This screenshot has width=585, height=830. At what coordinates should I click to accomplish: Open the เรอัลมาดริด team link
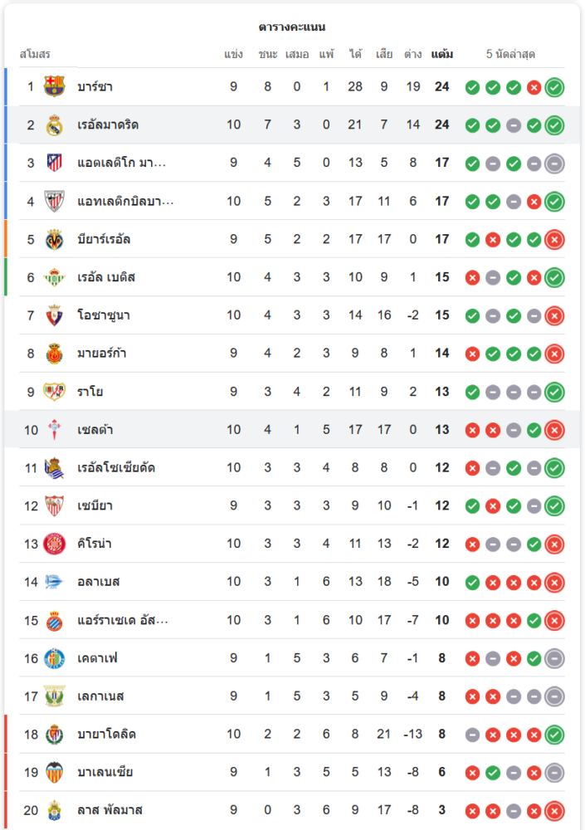(x=108, y=124)
